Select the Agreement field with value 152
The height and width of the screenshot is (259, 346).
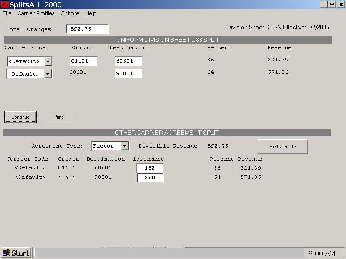pyautogui.click(x=150, y=168)
